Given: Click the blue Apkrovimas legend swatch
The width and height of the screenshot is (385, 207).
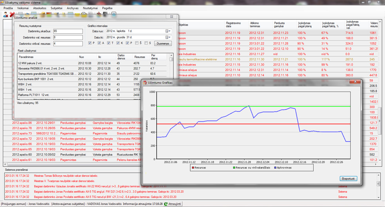Looking at the screenshot, I should [275, 168].
